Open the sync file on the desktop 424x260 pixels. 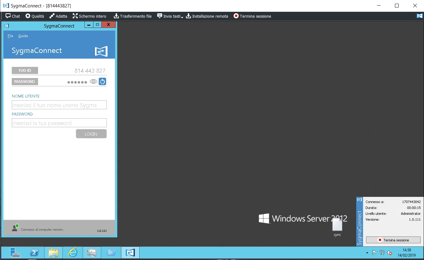337,227
